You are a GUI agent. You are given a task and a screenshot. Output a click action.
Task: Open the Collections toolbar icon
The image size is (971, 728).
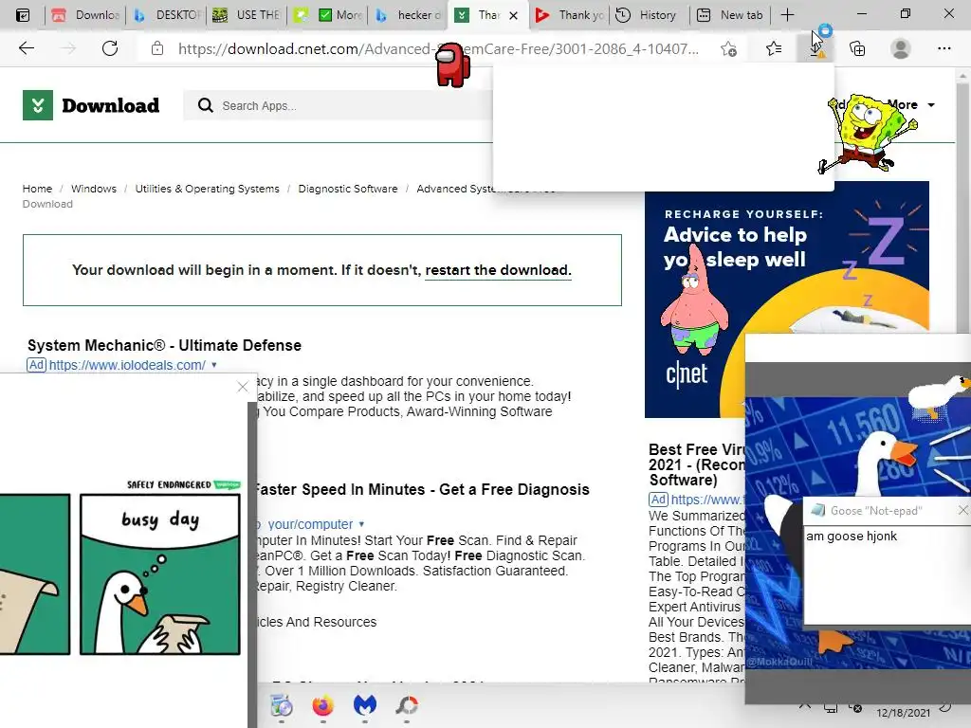[857, 48]
